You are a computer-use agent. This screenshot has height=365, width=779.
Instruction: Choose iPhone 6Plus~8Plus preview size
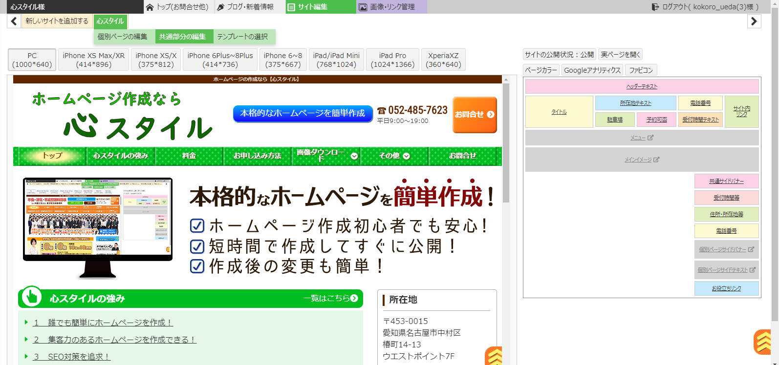click(220, 60)
